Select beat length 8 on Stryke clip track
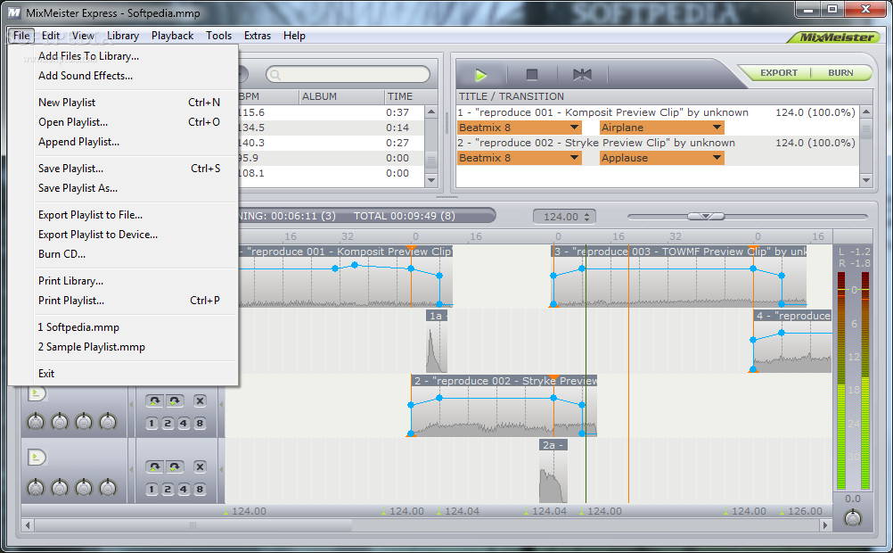Screen dimensions: 893x553 point(200,423)
